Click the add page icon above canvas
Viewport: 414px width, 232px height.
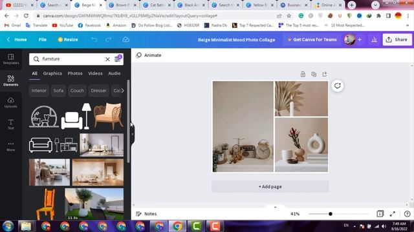[x=325, y=74]
